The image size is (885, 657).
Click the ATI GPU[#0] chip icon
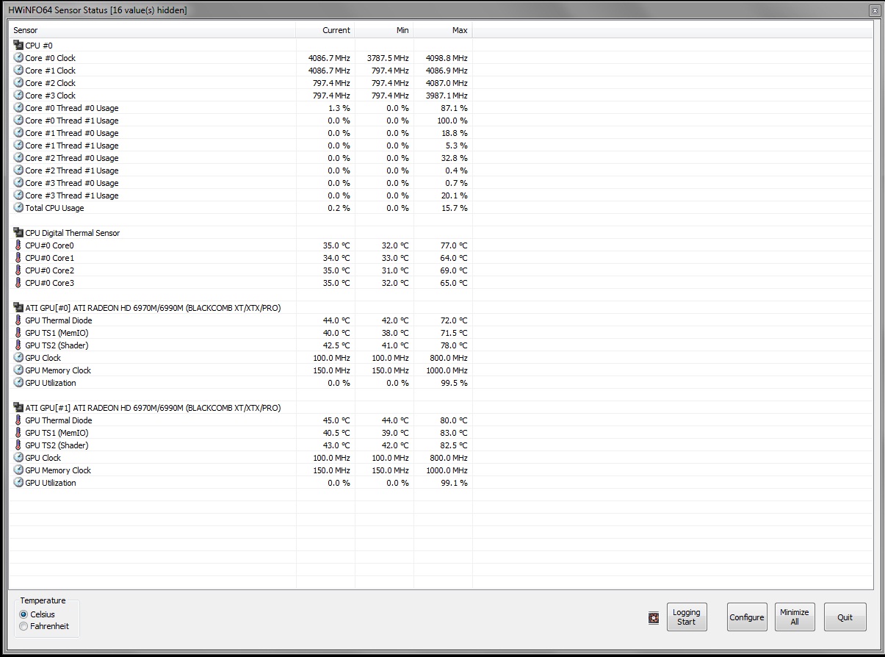(18, 308)
